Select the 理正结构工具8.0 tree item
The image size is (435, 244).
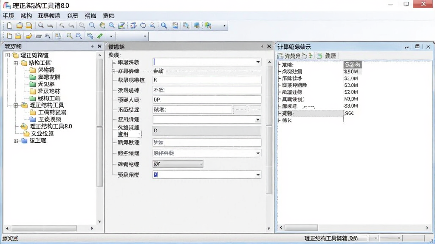click(x=51, y=126)
